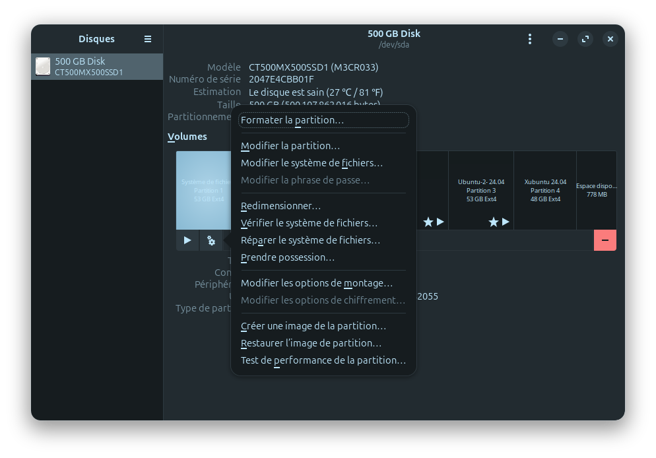656x458 pixels.
Task: Choose Créer une image de la partition
Action: [x=313, y=326]
